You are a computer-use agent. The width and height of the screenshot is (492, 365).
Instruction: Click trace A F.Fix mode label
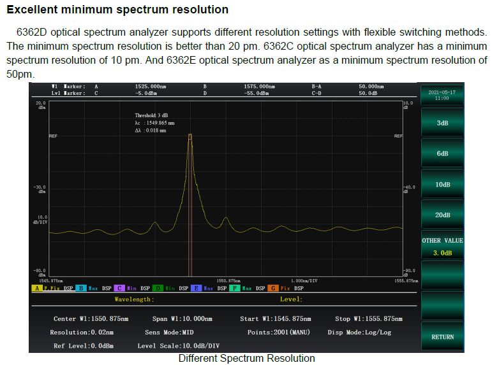tap(52, 288)
